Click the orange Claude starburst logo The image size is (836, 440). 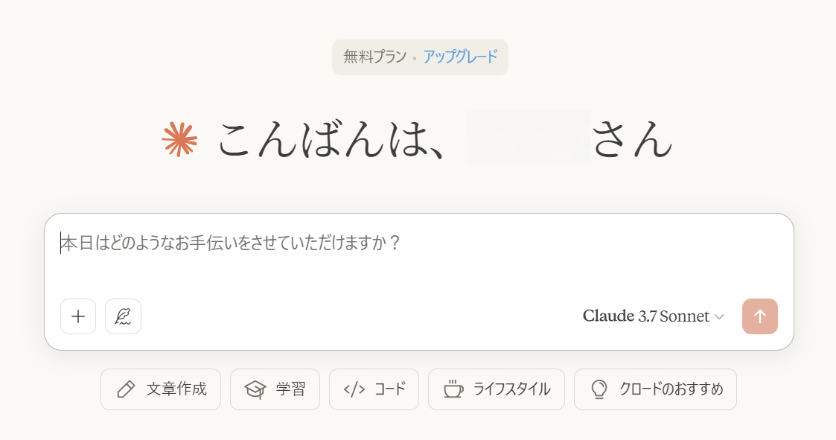pyautogui.click(x=179, y=139)
